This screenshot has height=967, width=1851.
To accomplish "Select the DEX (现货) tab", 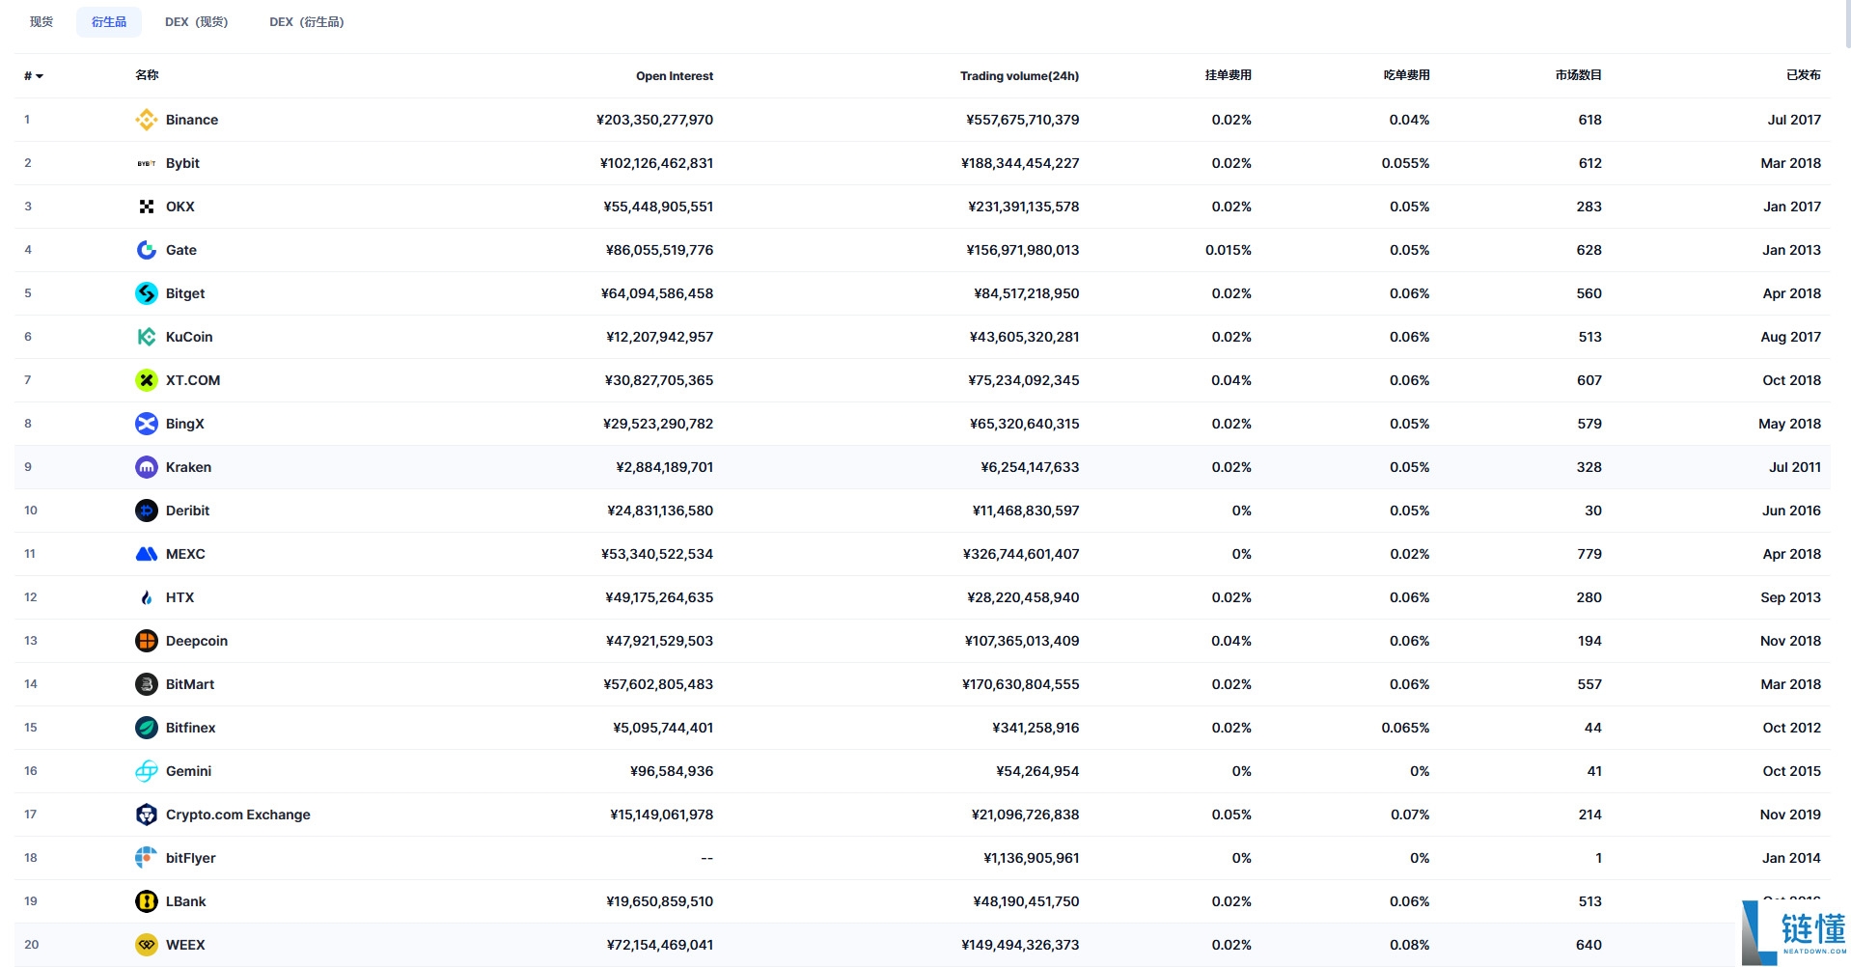I will pyautogui.click(x=196, y=21).
